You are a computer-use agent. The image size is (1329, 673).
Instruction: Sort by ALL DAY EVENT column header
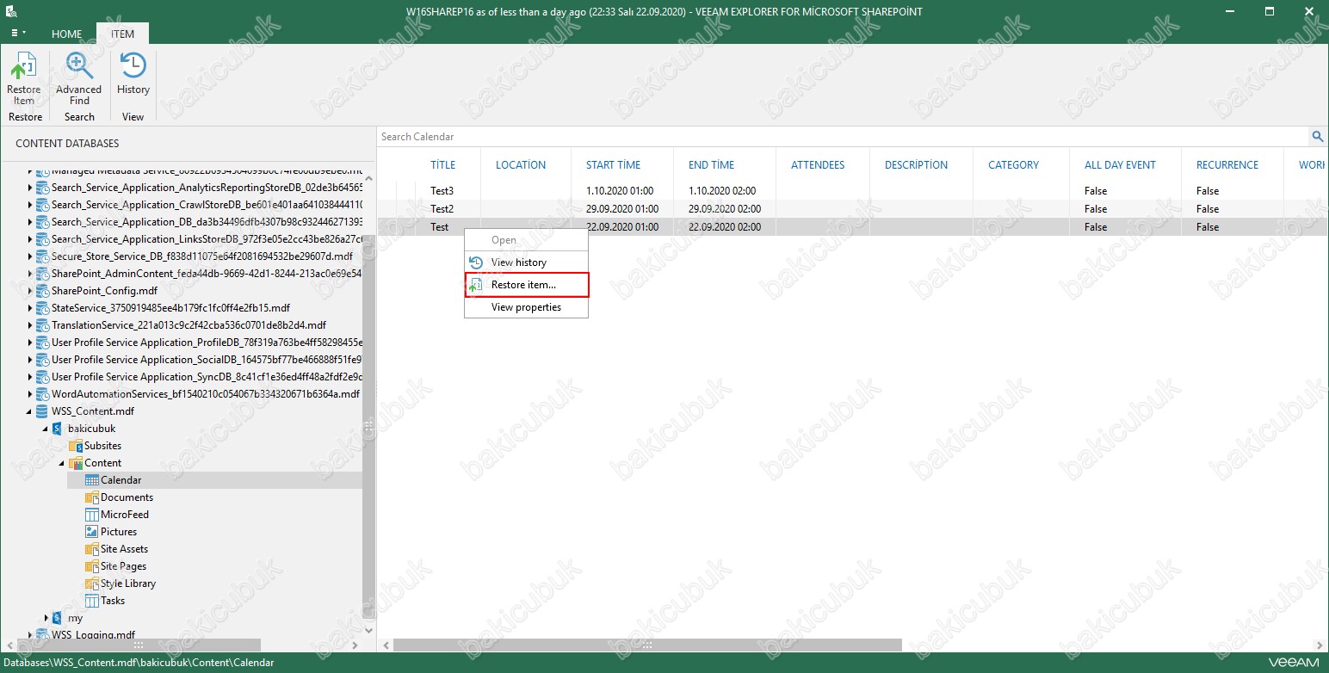[x=1120, y=165]
